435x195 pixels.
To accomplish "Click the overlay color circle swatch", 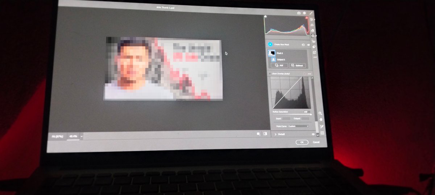I will click(304, 74).
